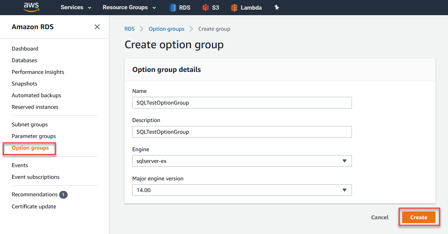Open the S3 service shortcut icon
Screen dimensions: 448x234
(x=206, y=7)
